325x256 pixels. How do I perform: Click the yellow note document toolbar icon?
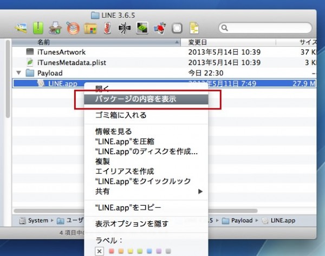194,28
